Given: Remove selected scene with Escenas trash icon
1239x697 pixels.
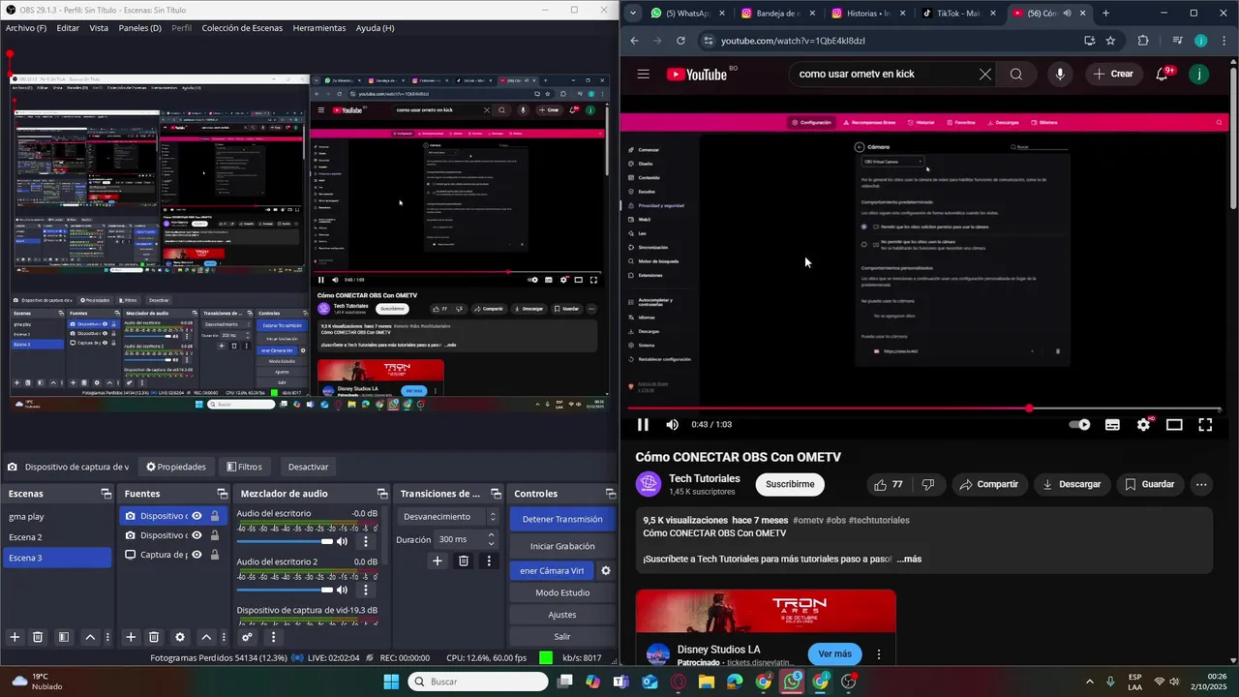Looking at the screenshot, I should (38, 637).
